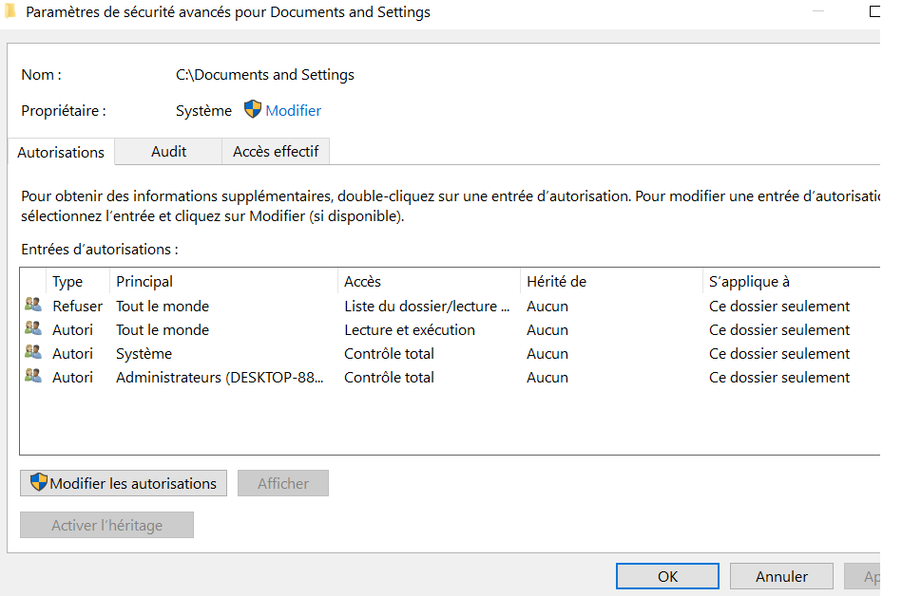Open the Modifier owner link
Image resolution: width=922 pixels, height=596 pixels.
click(293, 111)
